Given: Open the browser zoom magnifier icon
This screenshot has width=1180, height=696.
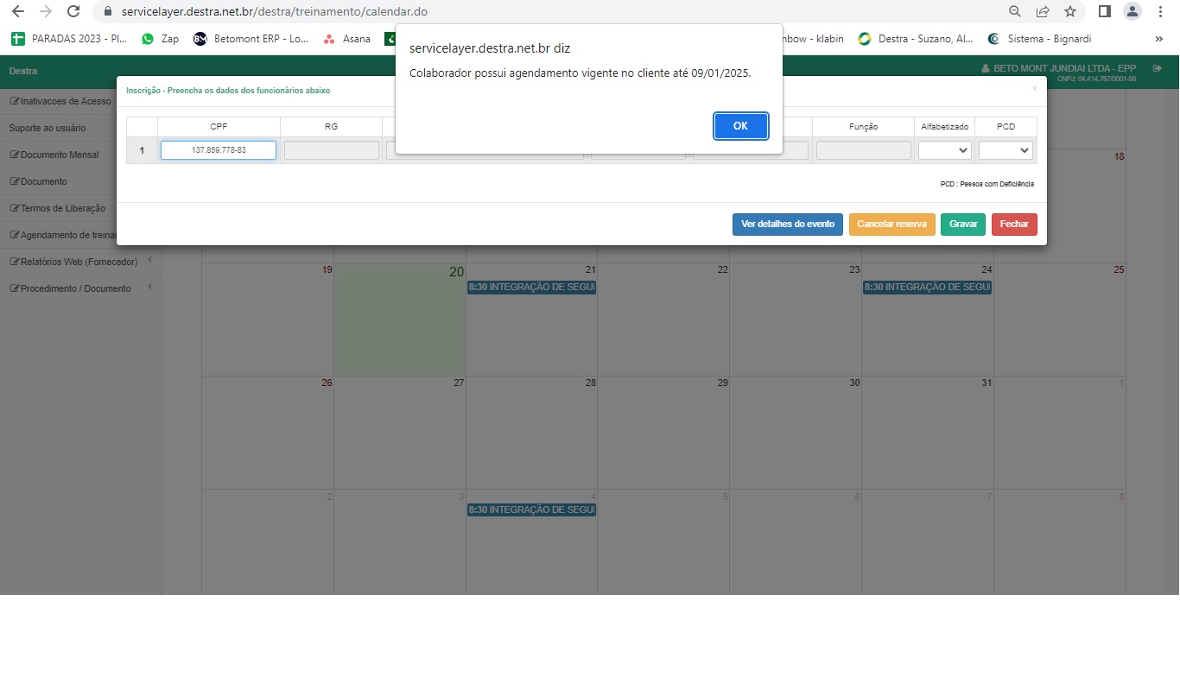Looking at the screenshot, I should [1015, 12].
